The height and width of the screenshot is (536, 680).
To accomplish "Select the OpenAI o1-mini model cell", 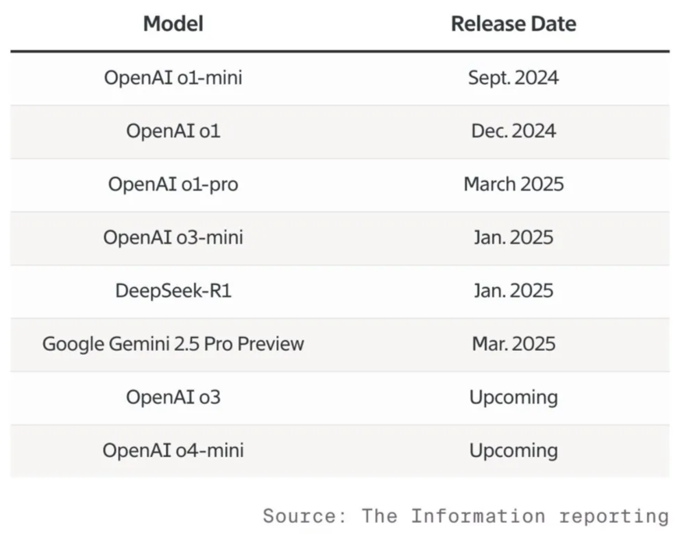I will click(x=173, y=77).
